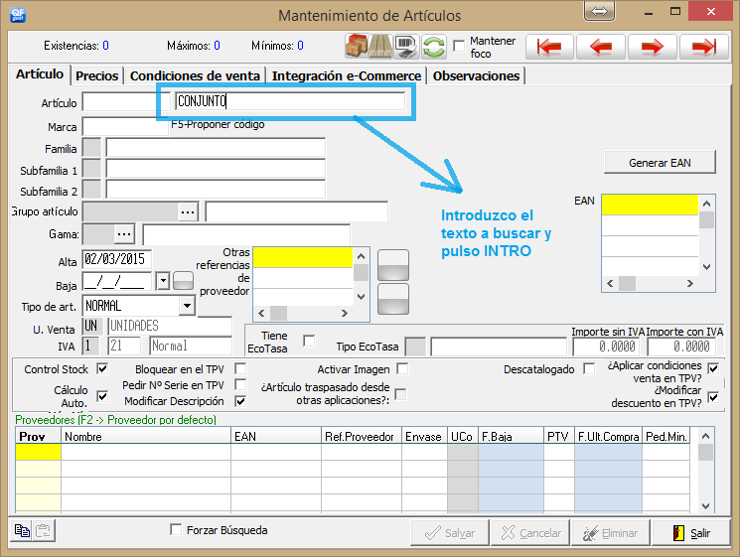740x557 pixels.
Task: Go to next record red arrow
Action: coord(652,47)
